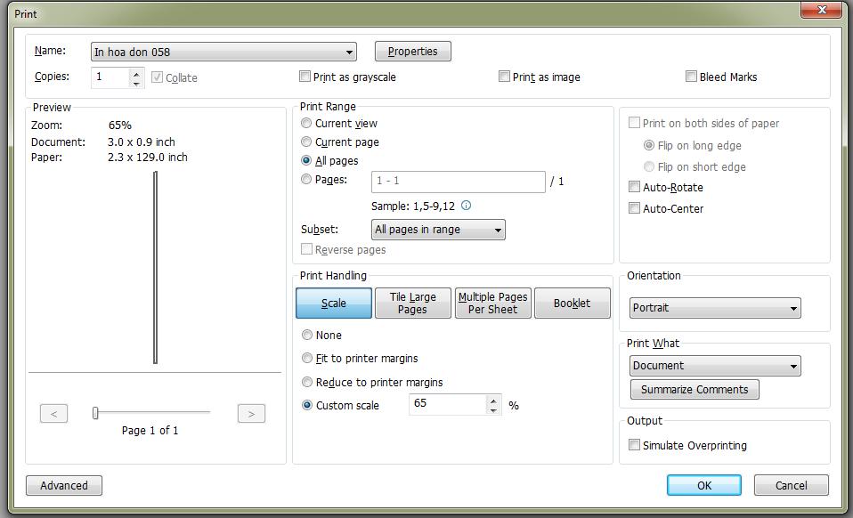This screenshot has height=518, width=853.
Task: Enable Auto-Center option
Action: coord(634,208)
